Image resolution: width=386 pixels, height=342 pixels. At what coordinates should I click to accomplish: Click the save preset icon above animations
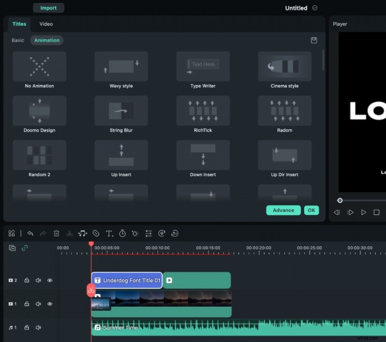pos(314,40)
